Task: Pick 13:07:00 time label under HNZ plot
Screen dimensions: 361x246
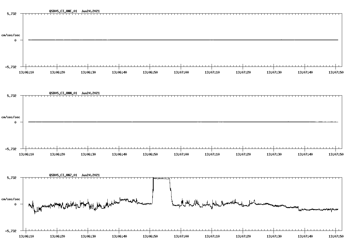Action: pyautogui.click(x=181, y=236)
